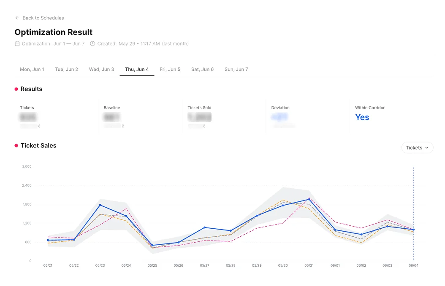
Task: Click the Created: May 29 timestamp text
Action: click(x=143, y=44)
